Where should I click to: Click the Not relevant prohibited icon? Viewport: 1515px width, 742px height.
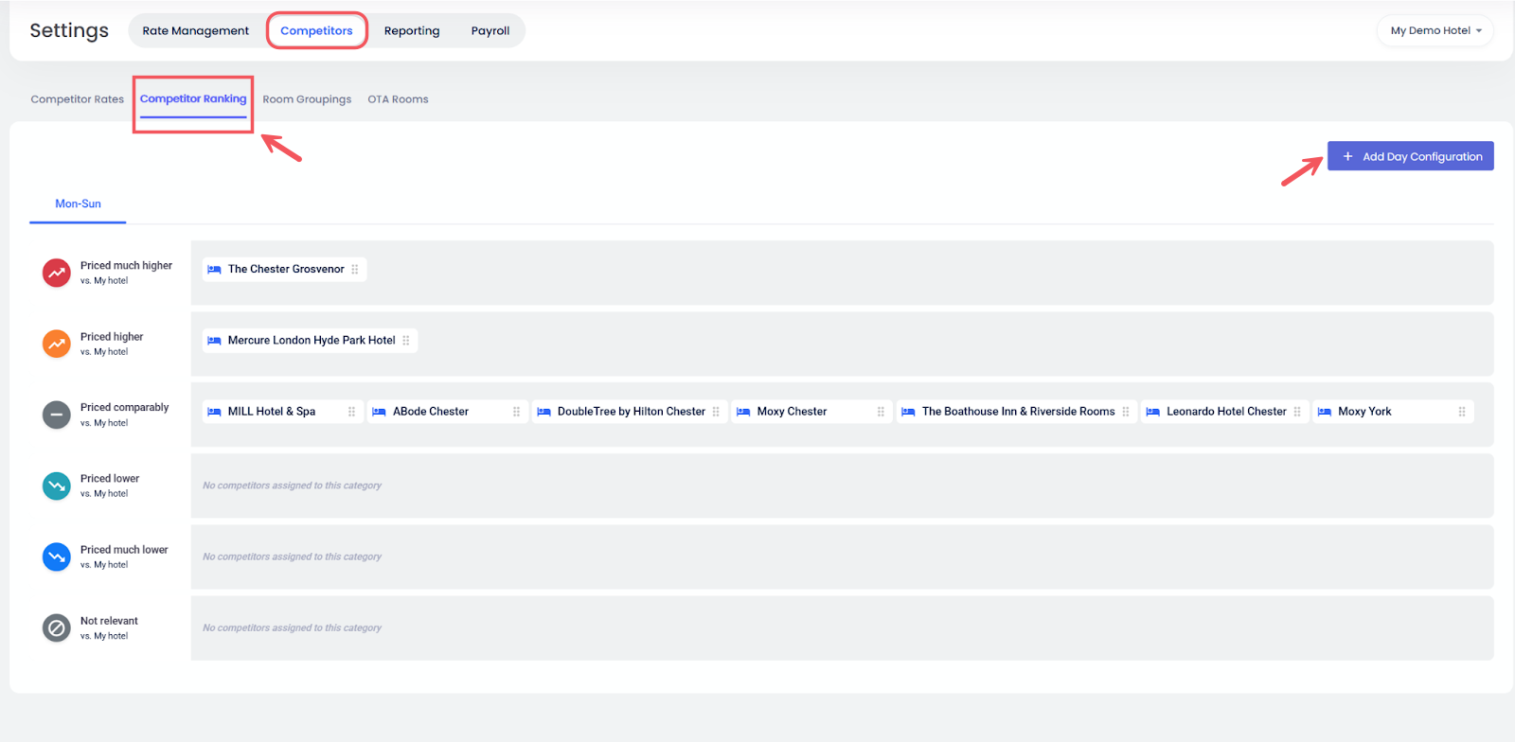click(57, 627)
